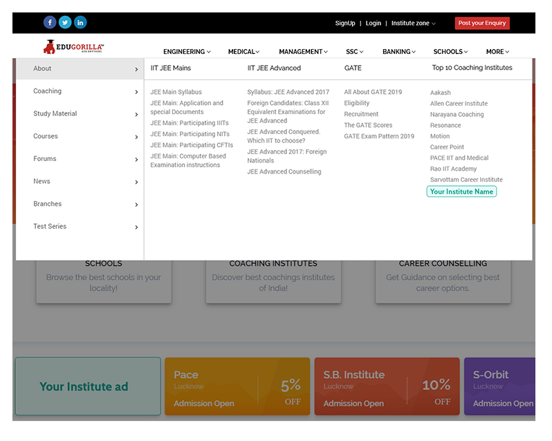
Task: Open the S-Orbit Lucknow offer card
Action: point(500,386)
